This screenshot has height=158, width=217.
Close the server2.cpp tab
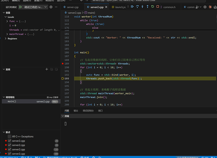[x=106, y=7]
